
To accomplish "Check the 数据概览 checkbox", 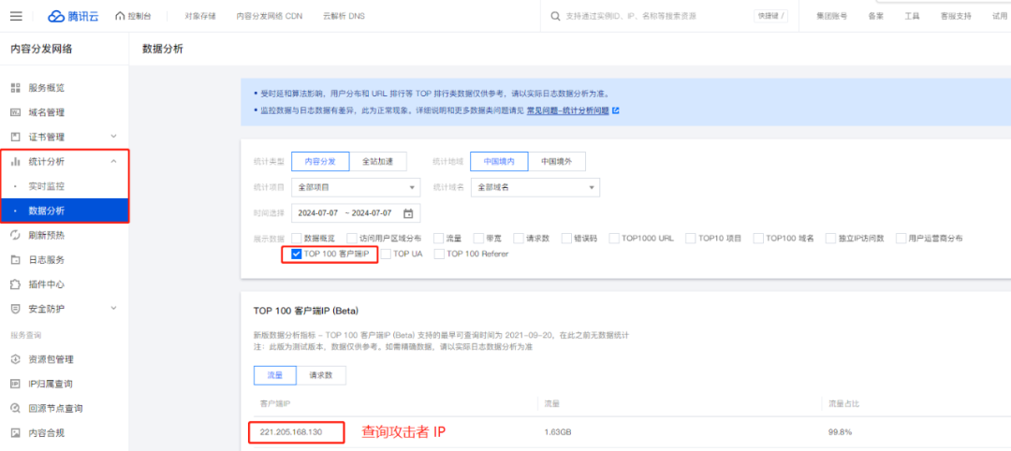I will tap(297, 239).
